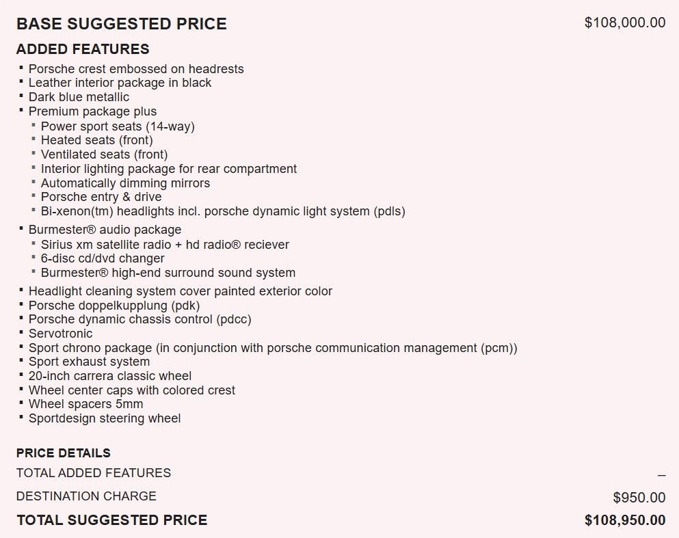Viewport: 679px width, 538px height.
Task: Click the Added Features heading
Action: (x=83, y=49)
